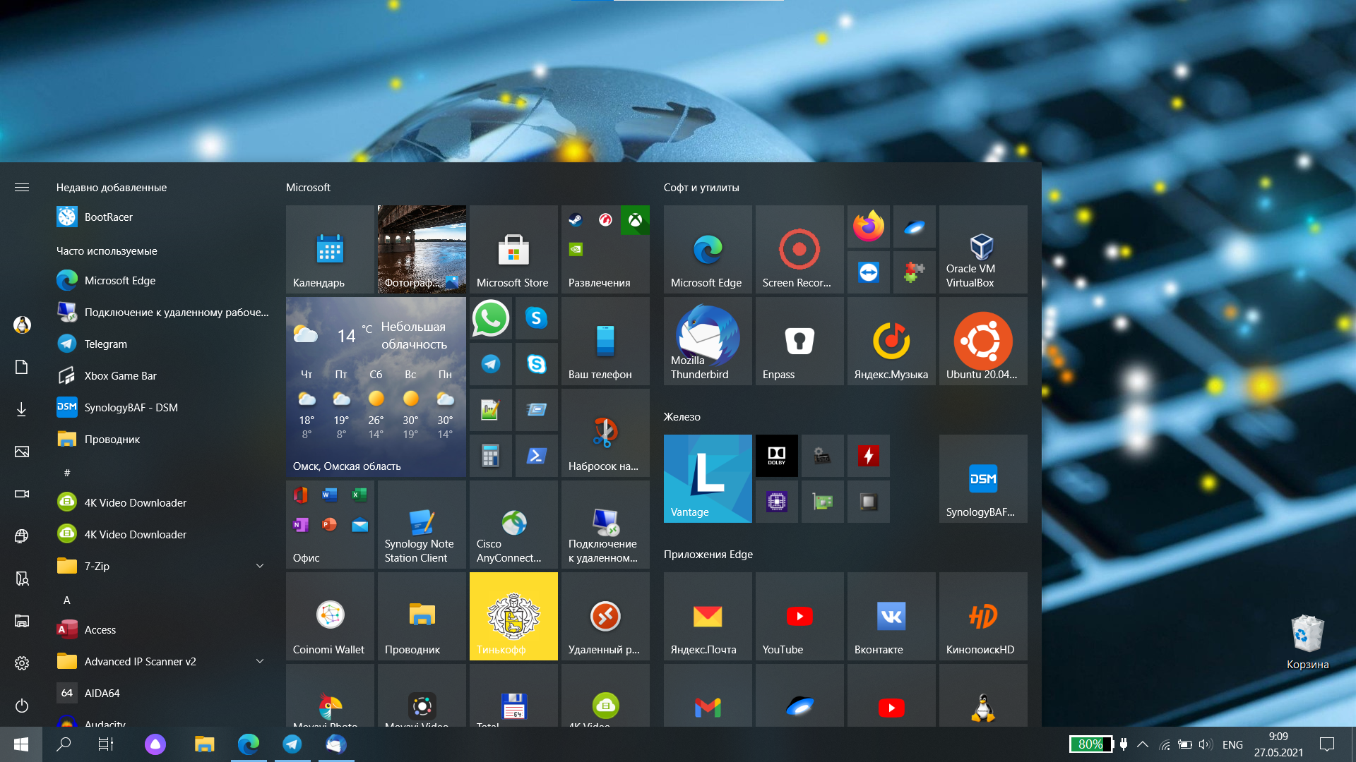Open Xbox Game Bar in app list
Screen dimensions: 1356x762
point(162,375)
